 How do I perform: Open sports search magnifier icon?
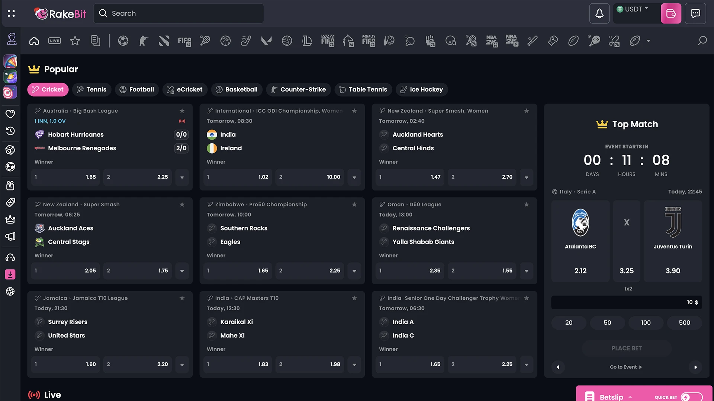pyautogui.click(x=702, y=41)
